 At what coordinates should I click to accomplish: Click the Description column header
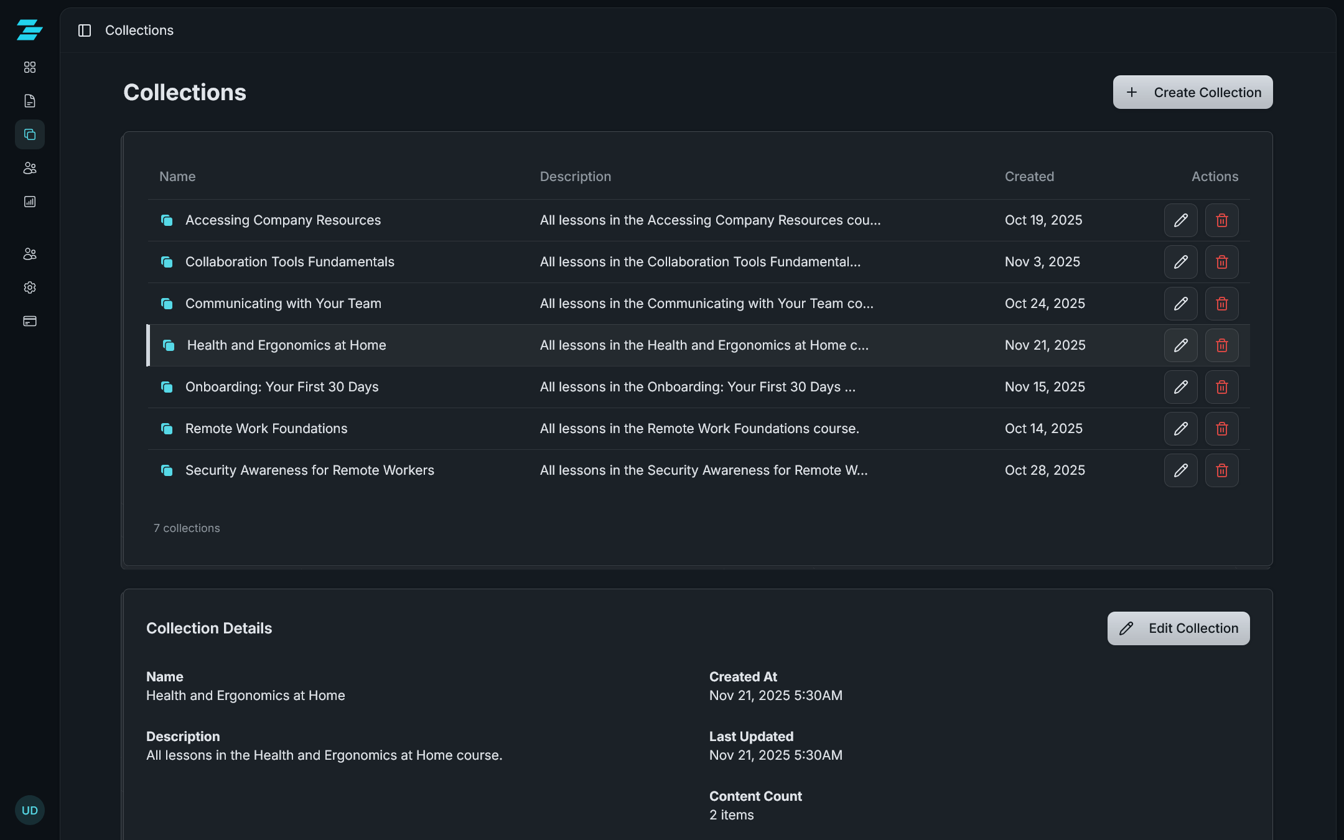pos(576,177)
